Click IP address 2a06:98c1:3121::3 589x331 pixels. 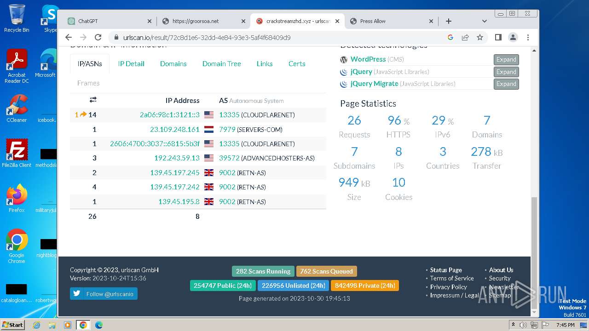(170, 115)
